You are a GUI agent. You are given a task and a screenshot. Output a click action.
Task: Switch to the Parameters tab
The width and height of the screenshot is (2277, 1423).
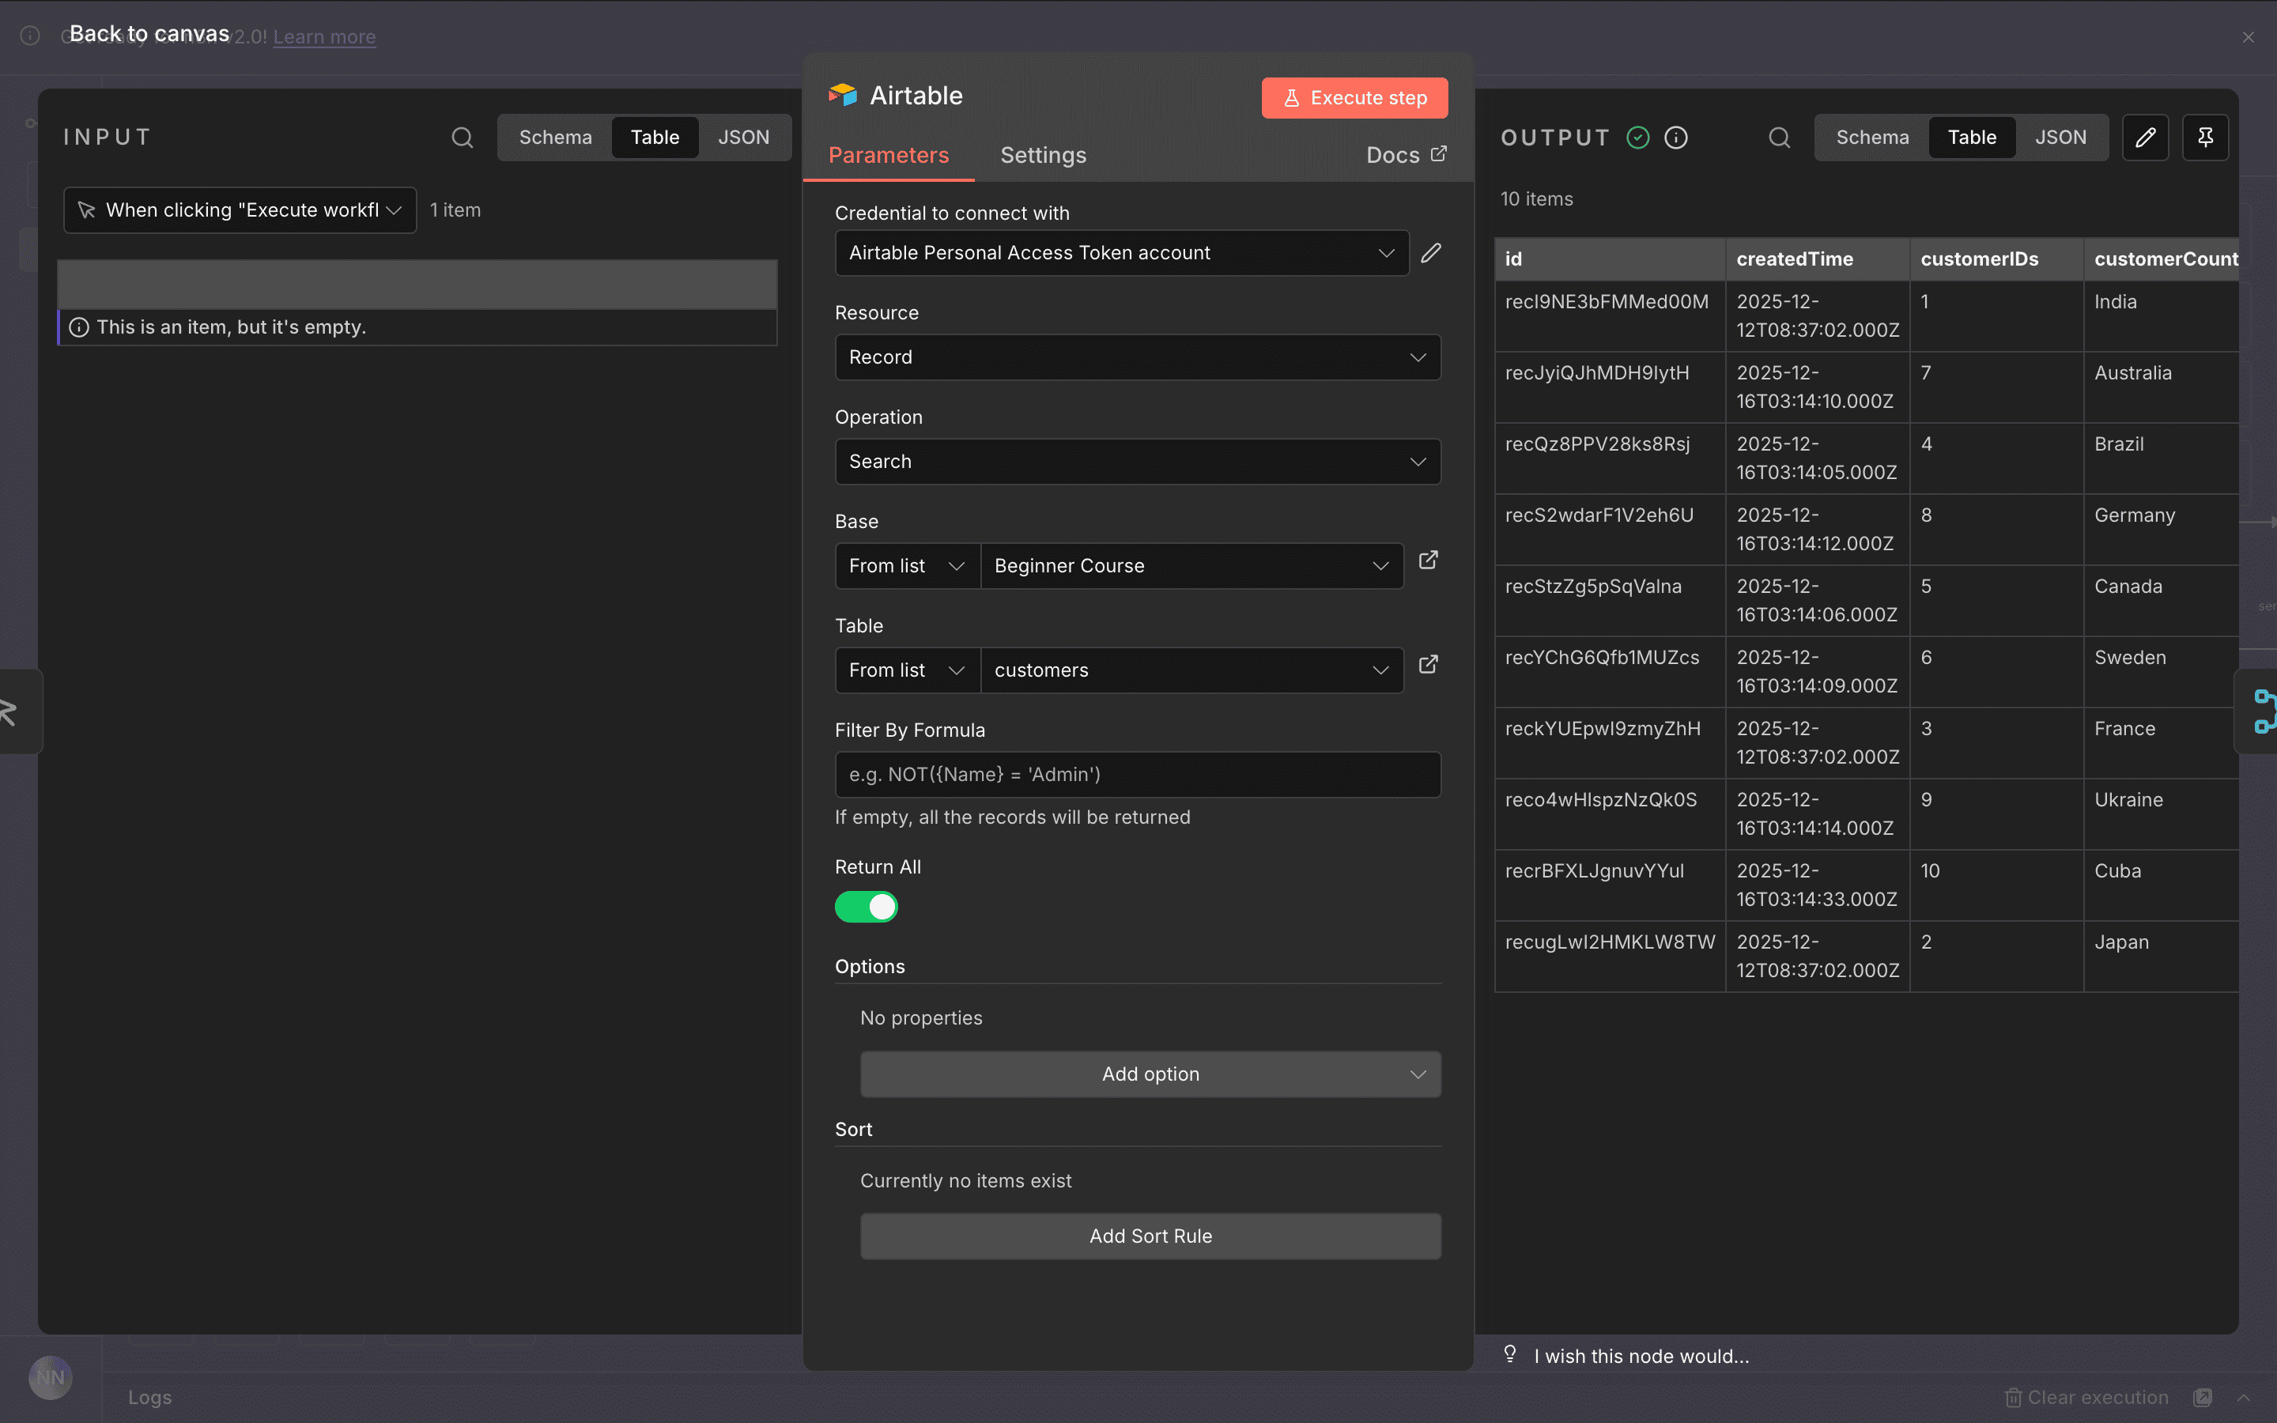coord(888,155)
